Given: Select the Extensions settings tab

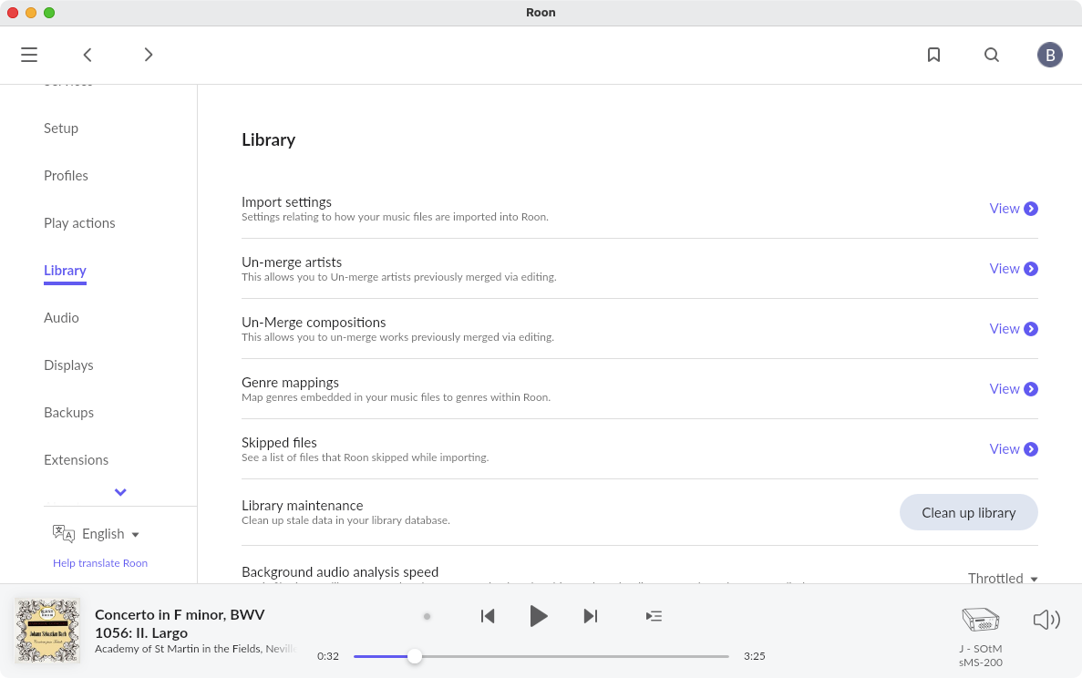Looking at the screenshot, I should (x=76, y=459).
